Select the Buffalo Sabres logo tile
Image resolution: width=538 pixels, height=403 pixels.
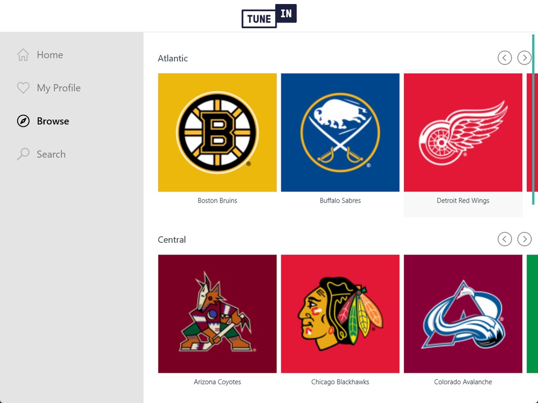(340, 132)
